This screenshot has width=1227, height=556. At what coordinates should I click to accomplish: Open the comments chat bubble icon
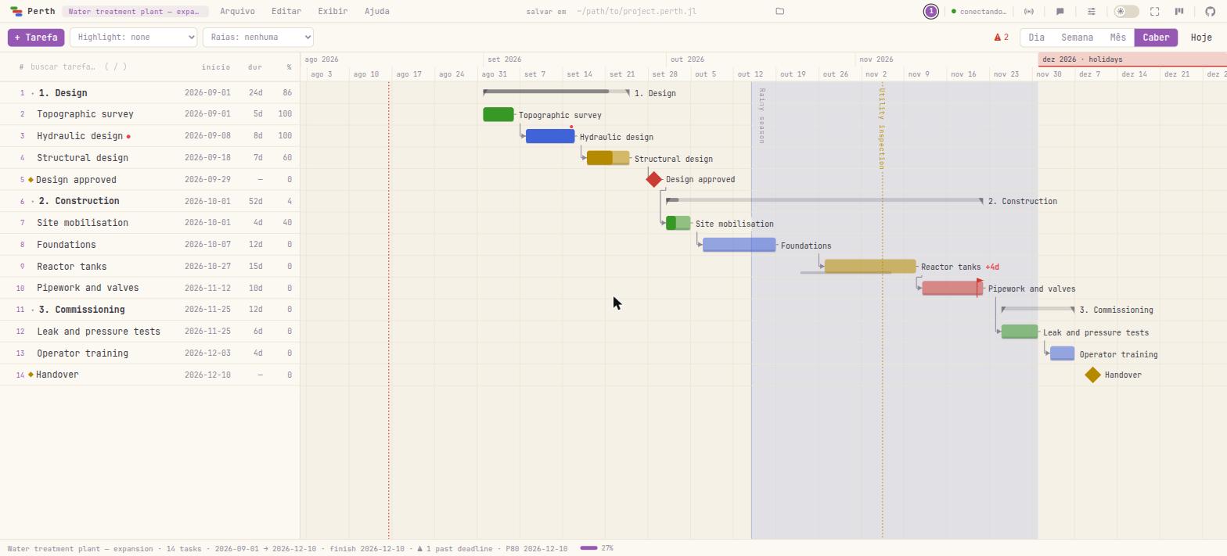click(1060, 12)
